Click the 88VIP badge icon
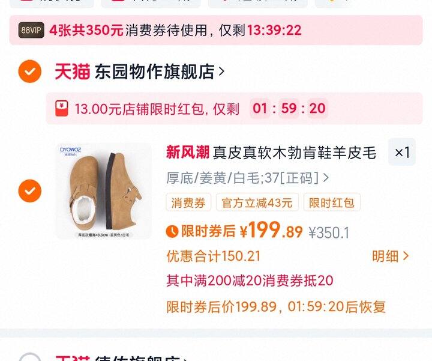 point(31,30)
